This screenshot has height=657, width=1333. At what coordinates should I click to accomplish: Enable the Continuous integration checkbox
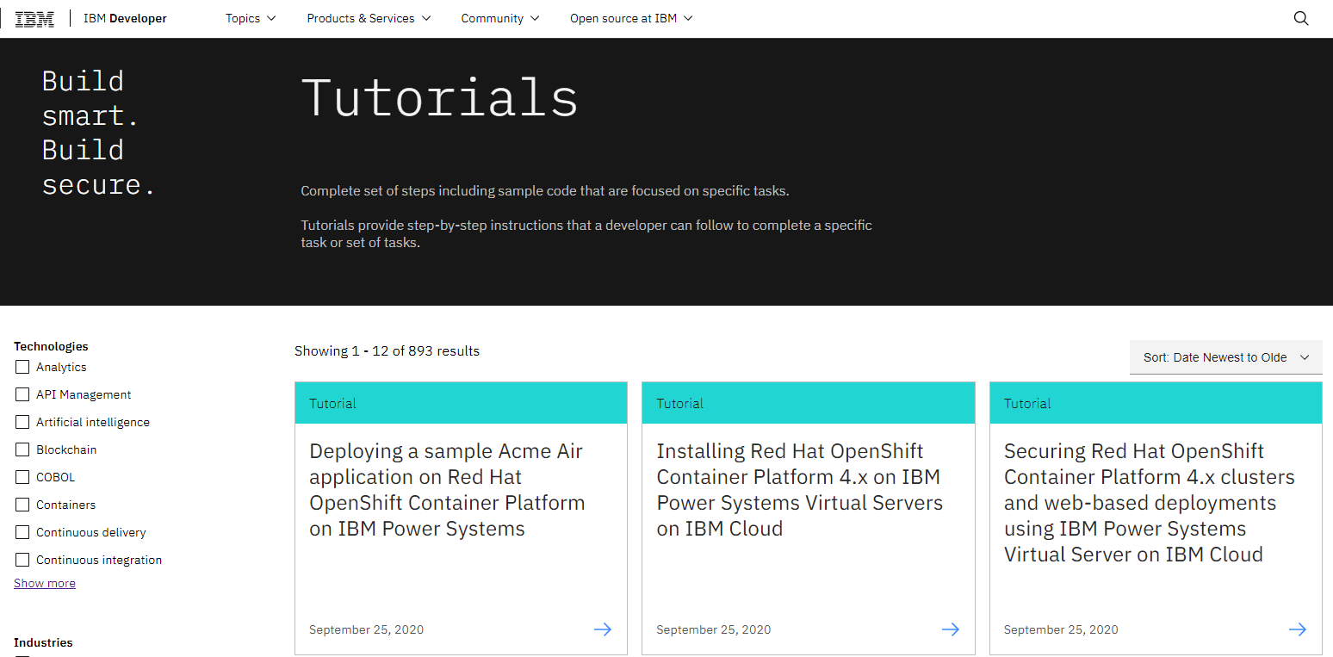pyautogui.click(x=22, y=560)
